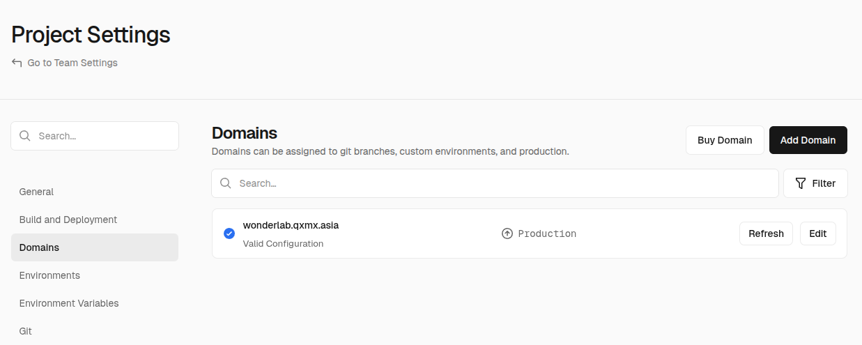
Task: Focus the domains search input field
Action: 495,183
